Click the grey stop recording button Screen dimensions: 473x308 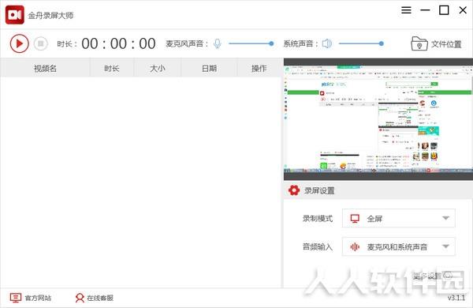[x=41, y=43]
